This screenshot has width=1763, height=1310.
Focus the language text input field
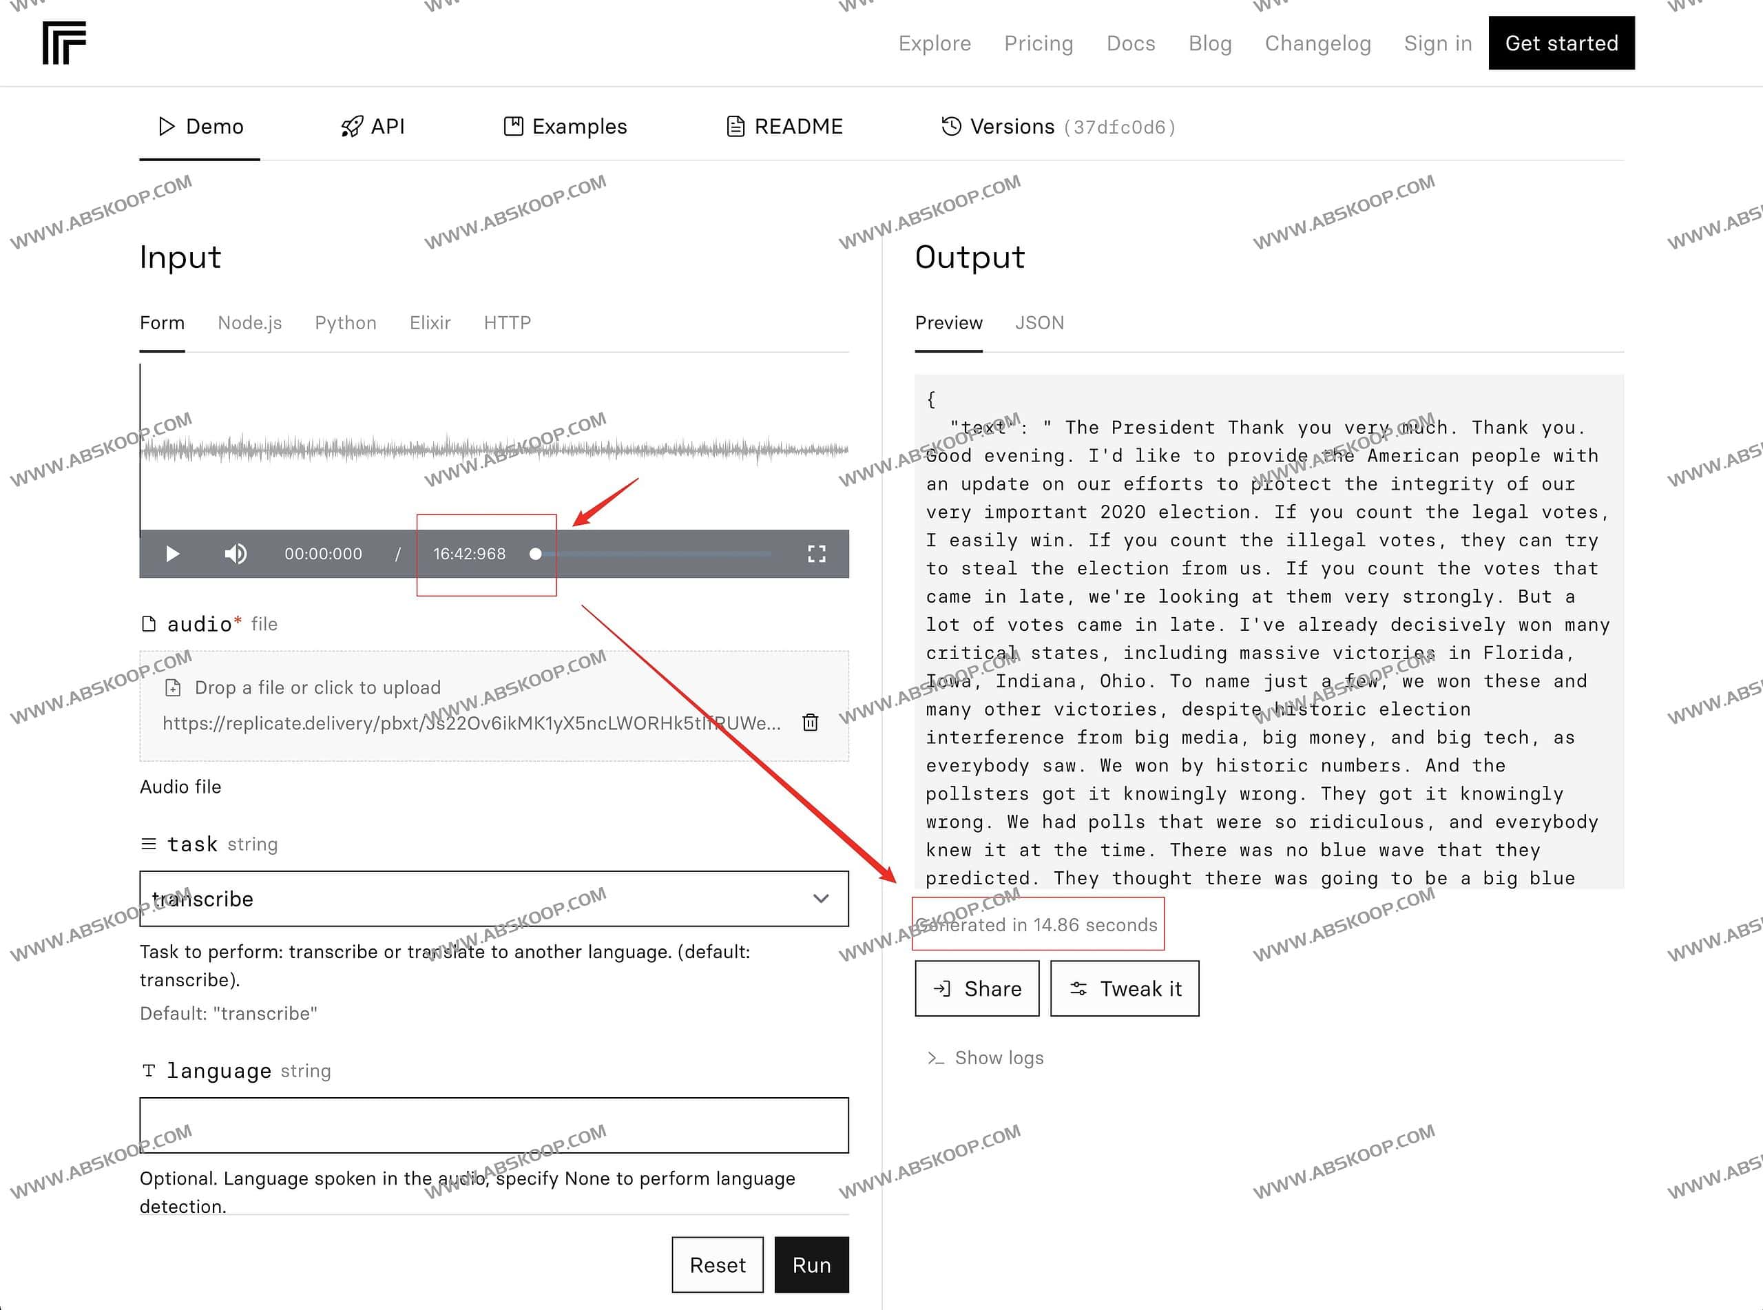[494, 1125]
